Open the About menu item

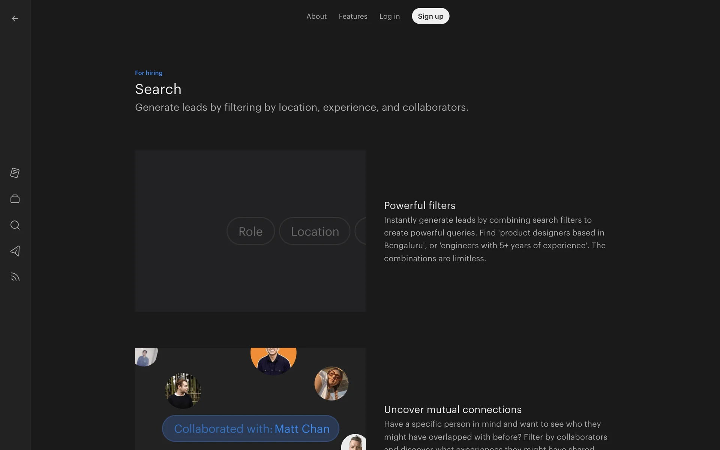click(x=316, y=16)
